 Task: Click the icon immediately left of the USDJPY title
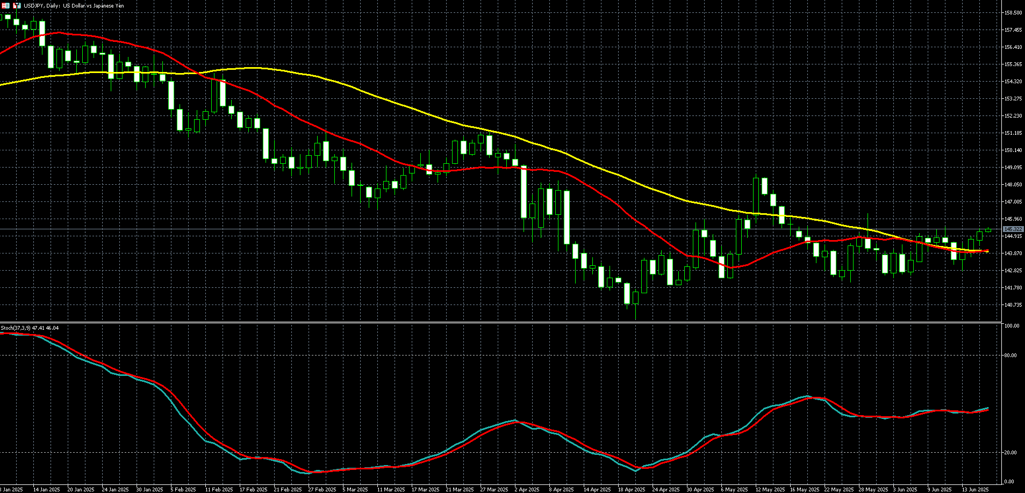[17, 5]
